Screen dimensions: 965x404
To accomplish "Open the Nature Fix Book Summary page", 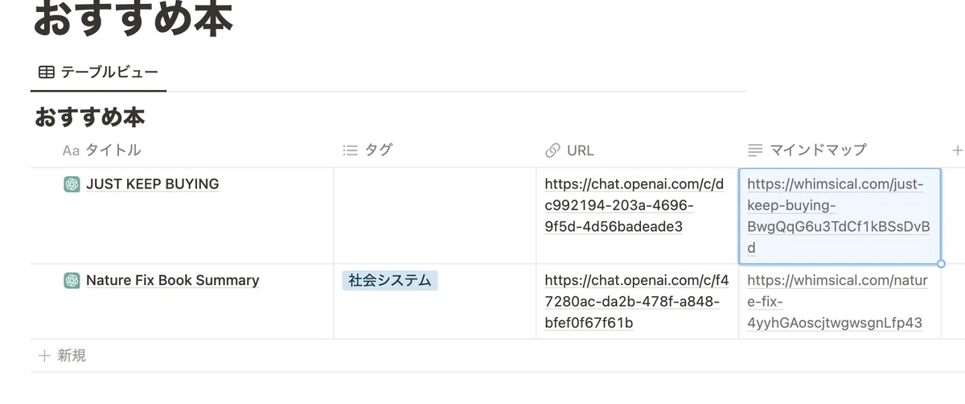I will click(x=172, y=280).
